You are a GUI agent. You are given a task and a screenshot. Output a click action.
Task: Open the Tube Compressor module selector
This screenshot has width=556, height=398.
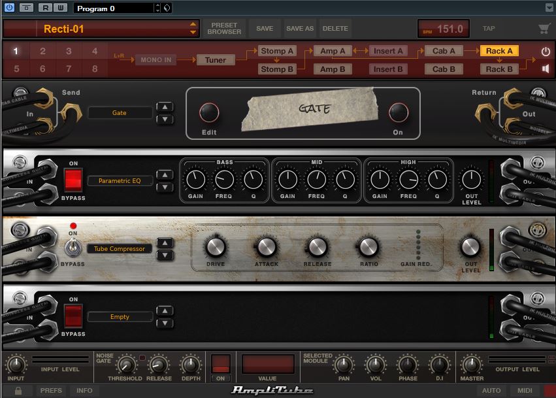(x=119, y=248)
